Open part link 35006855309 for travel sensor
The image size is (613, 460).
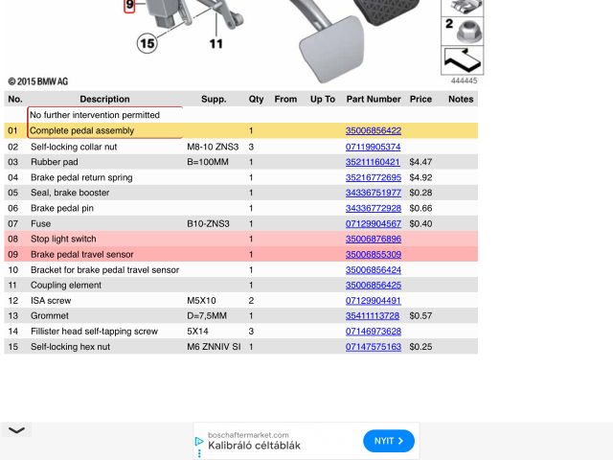click(374, 254)
